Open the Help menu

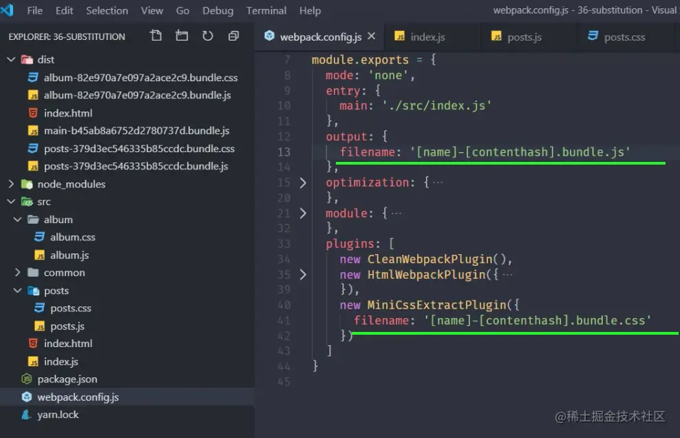[x=310, y=10]
